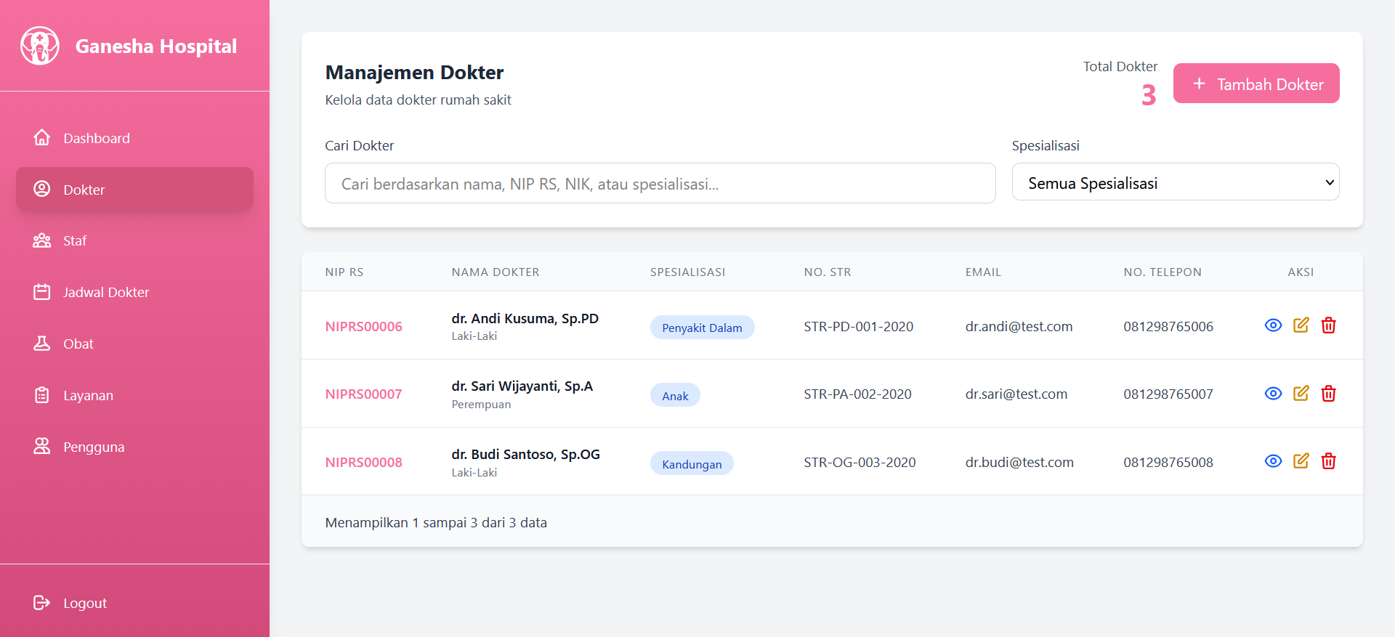The width and height of the screenshot is (1395, 637).
Task: Click the name dr. Sari Wijayanti, Sp.A
Action: [x=522, y=386]
